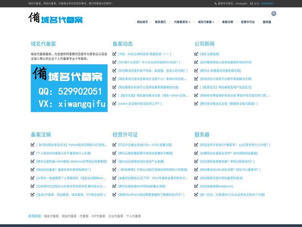Screen dimensions: 302x227
Task: Click checkmark icon beside 如何快速搭建wordpress
Action: [196, 186]
